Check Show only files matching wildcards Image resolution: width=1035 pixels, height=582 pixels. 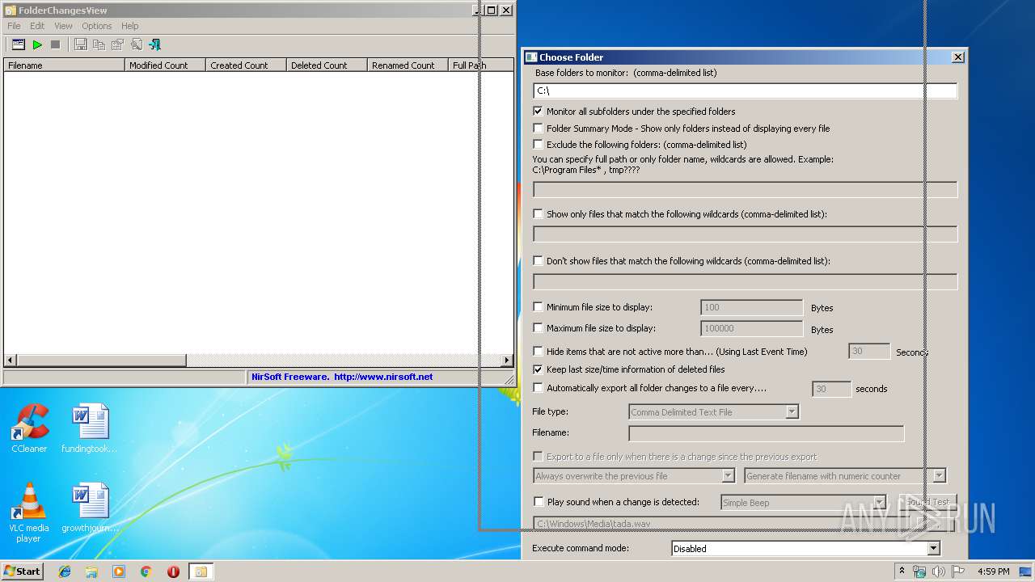point(538,213)
